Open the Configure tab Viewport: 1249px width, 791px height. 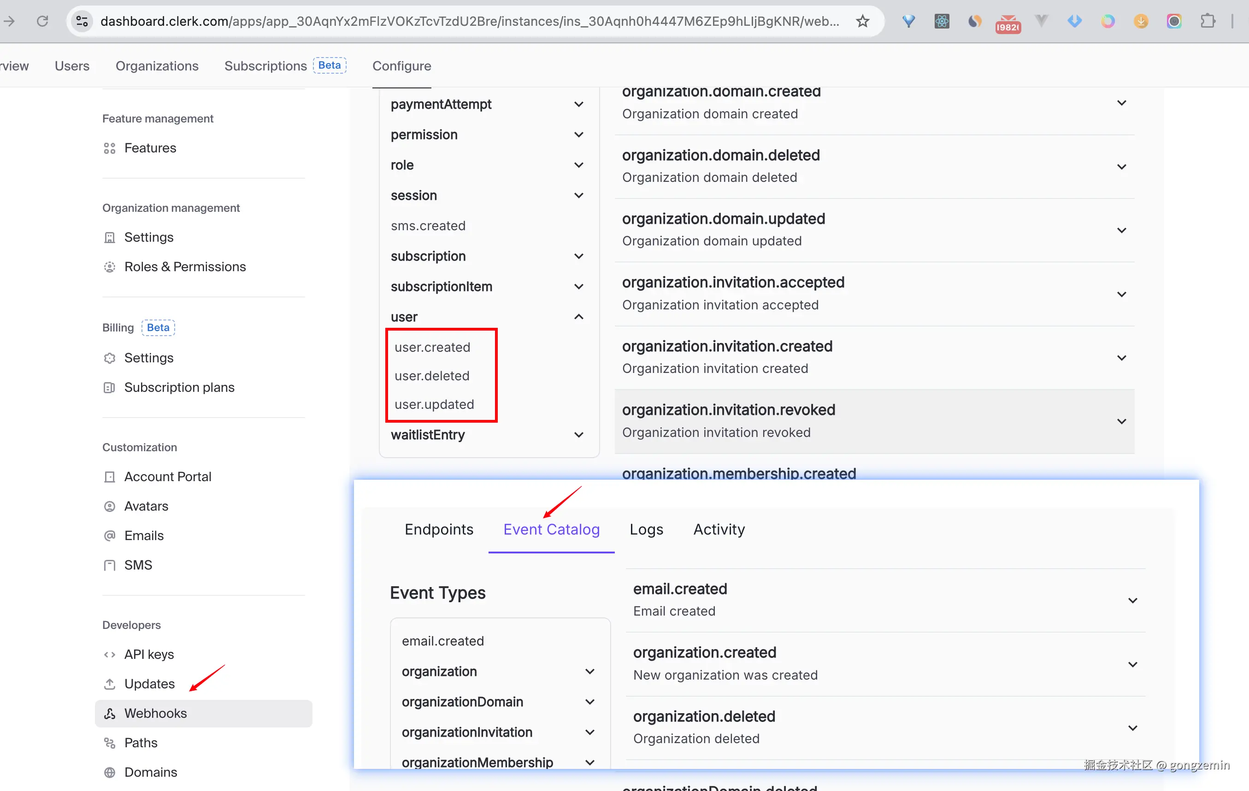(401, 66)
